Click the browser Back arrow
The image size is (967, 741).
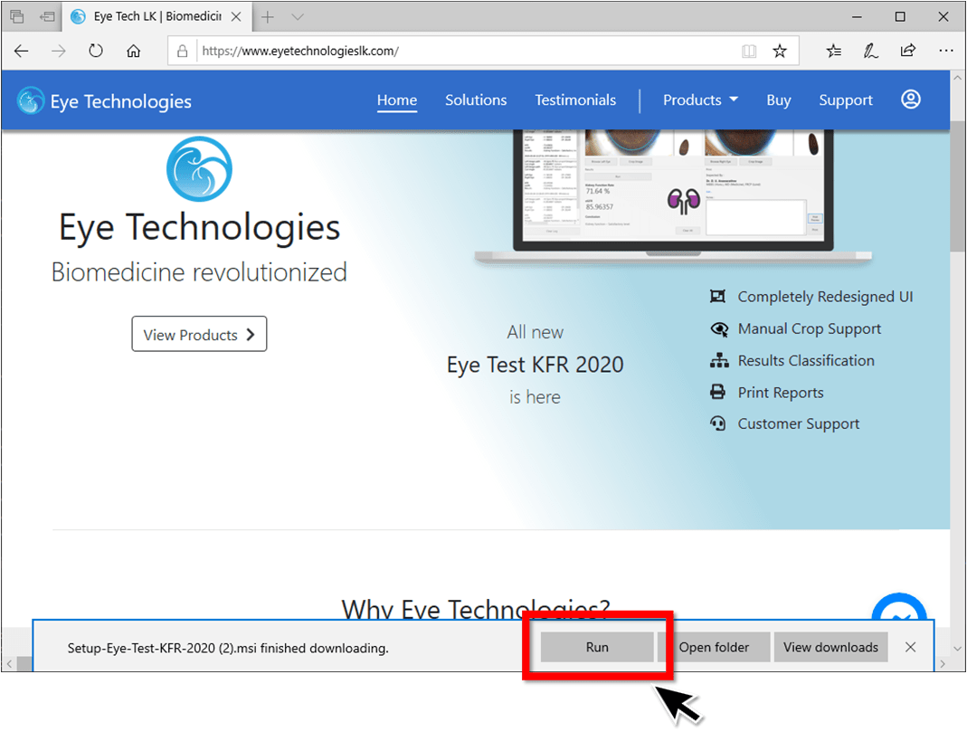pyautogui.click(x=22, y=52)
